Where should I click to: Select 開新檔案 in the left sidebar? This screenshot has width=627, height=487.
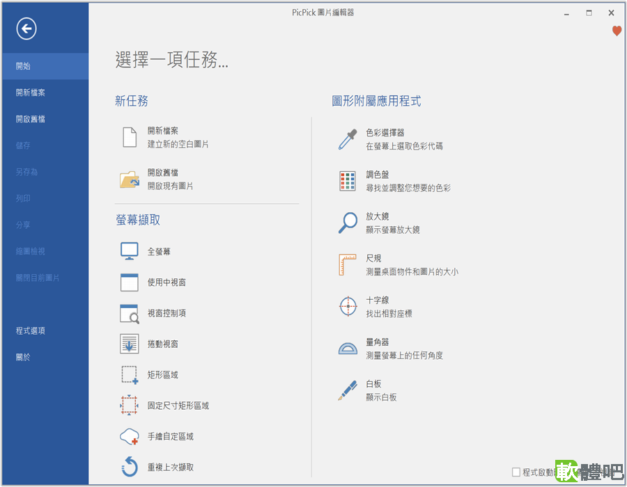pyautogui.click(x=45, y=93)
